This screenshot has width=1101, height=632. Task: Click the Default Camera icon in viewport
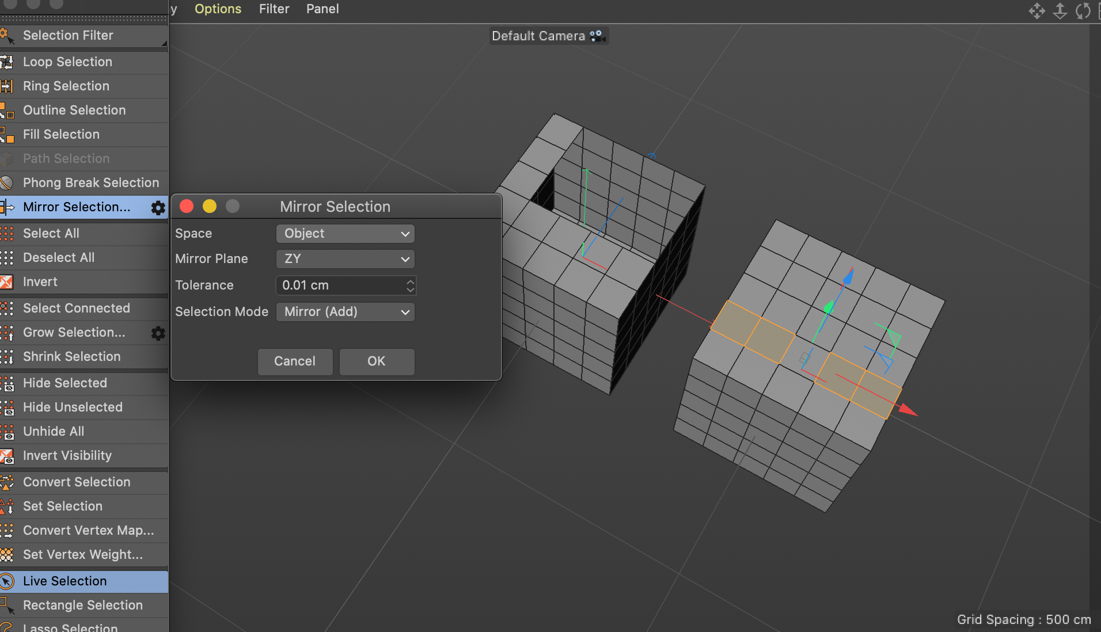pyautogui.click(x=597, y=36)
